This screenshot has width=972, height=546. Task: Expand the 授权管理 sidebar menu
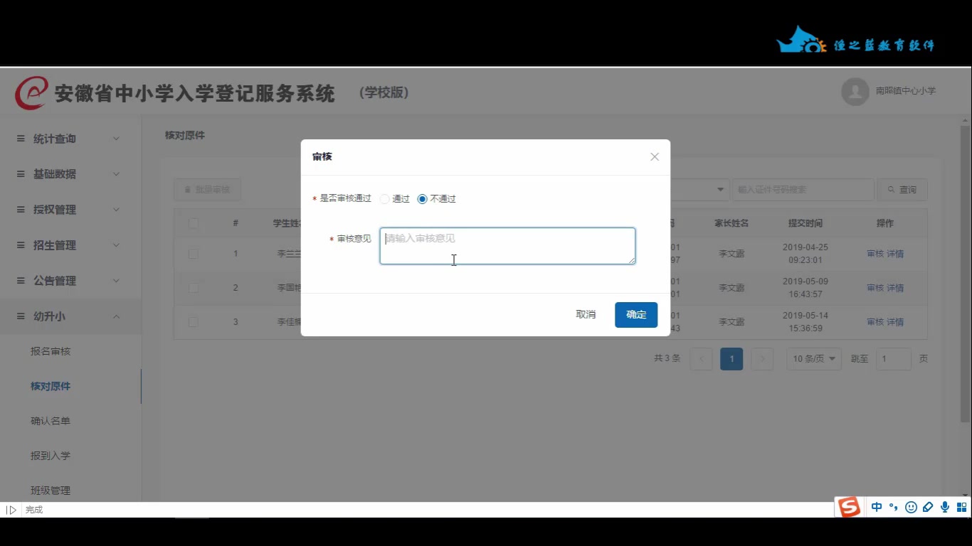[70, 210]
